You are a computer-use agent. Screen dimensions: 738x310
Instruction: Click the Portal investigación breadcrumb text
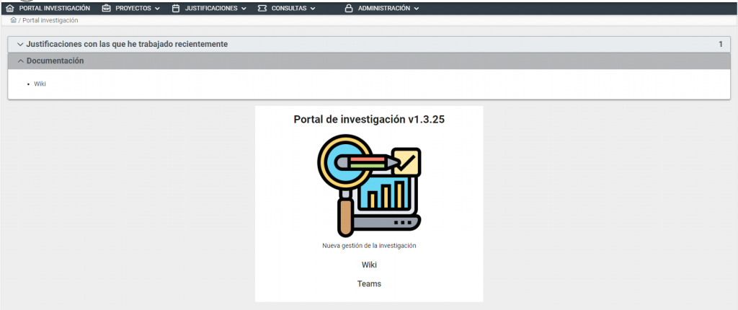click(x=50, y=20)
